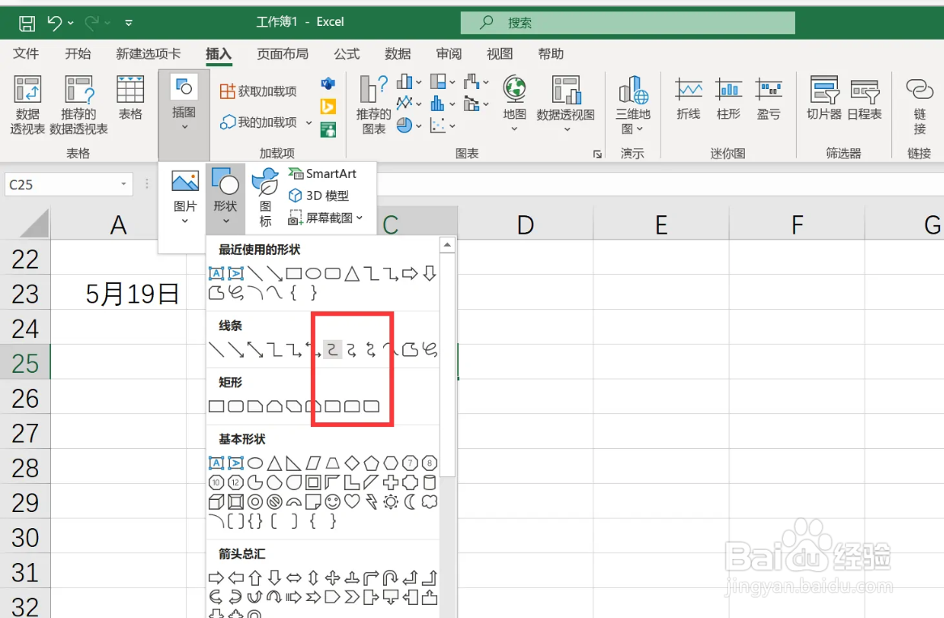Click 我的加载项 my add-ins
Viewport: 944px width, 618px height.
click(x=266, y=122)
